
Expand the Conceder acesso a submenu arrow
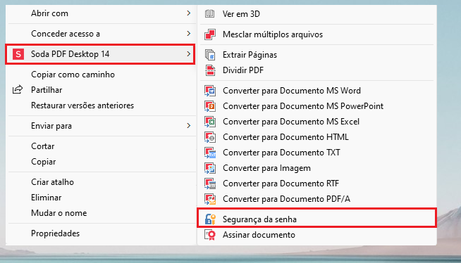(x=188, y=34)
